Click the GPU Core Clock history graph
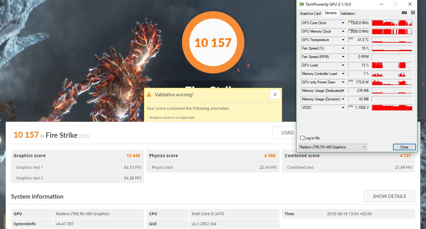The image size is (426, 229). point(392,23)
